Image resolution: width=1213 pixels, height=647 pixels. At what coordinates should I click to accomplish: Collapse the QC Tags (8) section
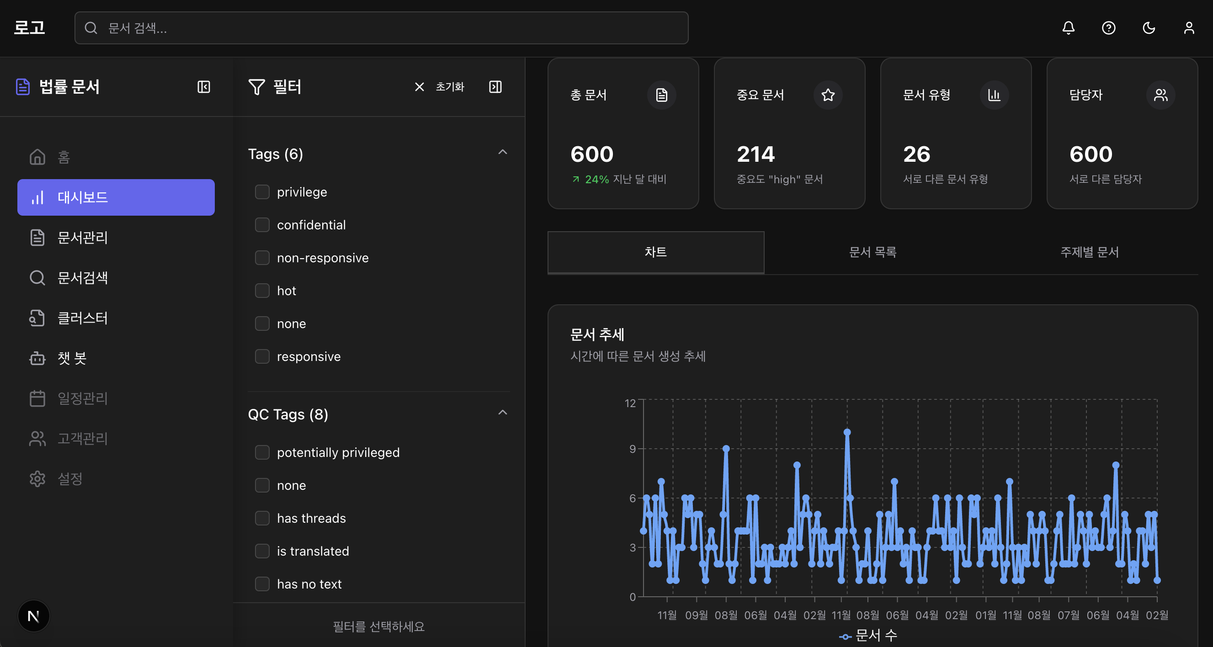click(x=502, y=413)
